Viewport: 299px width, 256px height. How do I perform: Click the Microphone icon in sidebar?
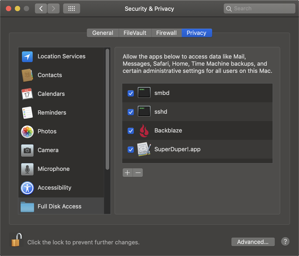27,169
